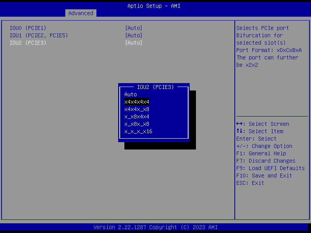Click F9: Load UEFI Defaults hint
This screenshot has height=233, width=311.
270,168
